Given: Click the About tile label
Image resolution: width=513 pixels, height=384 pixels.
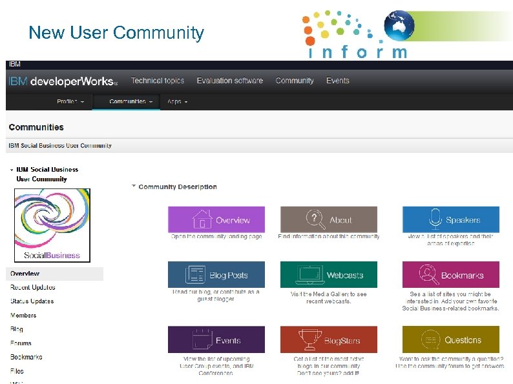Looking at the screenshot, I should coord(340,220).
